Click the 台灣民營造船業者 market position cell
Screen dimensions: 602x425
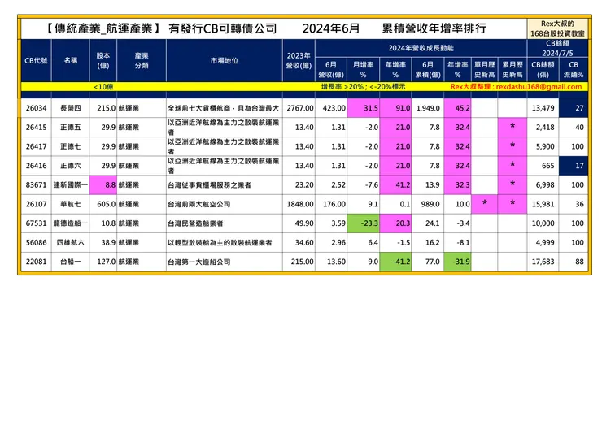point(225,223)
